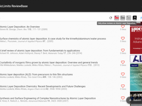142x106 pixels.
Task: Open 'Atomic Layer Deposition Chemistry: Recent Developments' title
Action: 43,86
